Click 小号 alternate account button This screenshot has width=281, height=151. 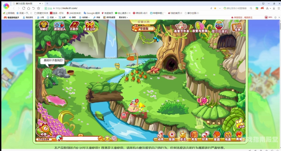click(x=40, y=18)
